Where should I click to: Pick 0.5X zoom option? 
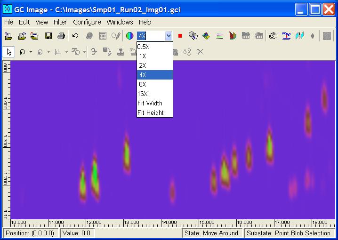pos(144,47)
